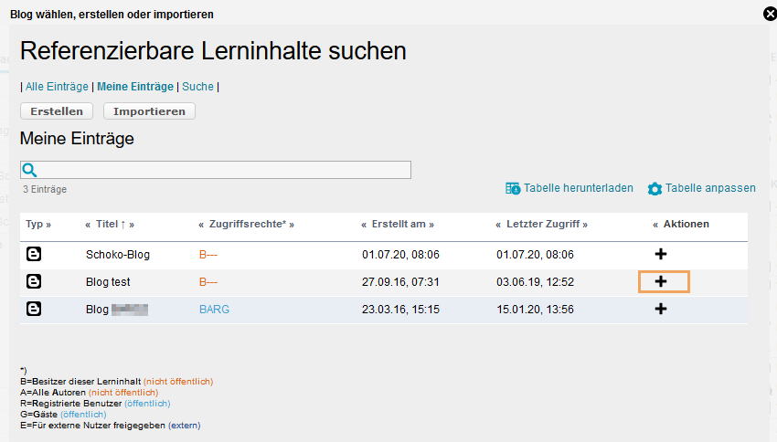This screenshot has height=442, width=777.
Task: Add Schoko-Blog with its plus icon
Action: (x=661, y=254)
